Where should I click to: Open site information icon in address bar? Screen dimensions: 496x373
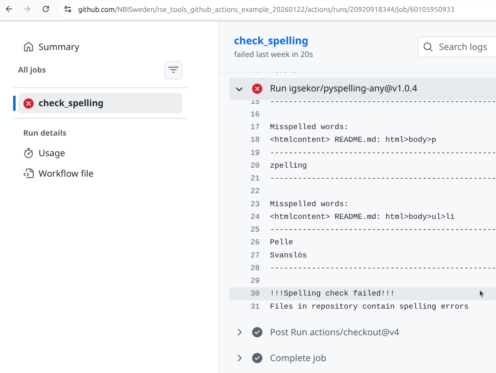[x=68, y=9]
